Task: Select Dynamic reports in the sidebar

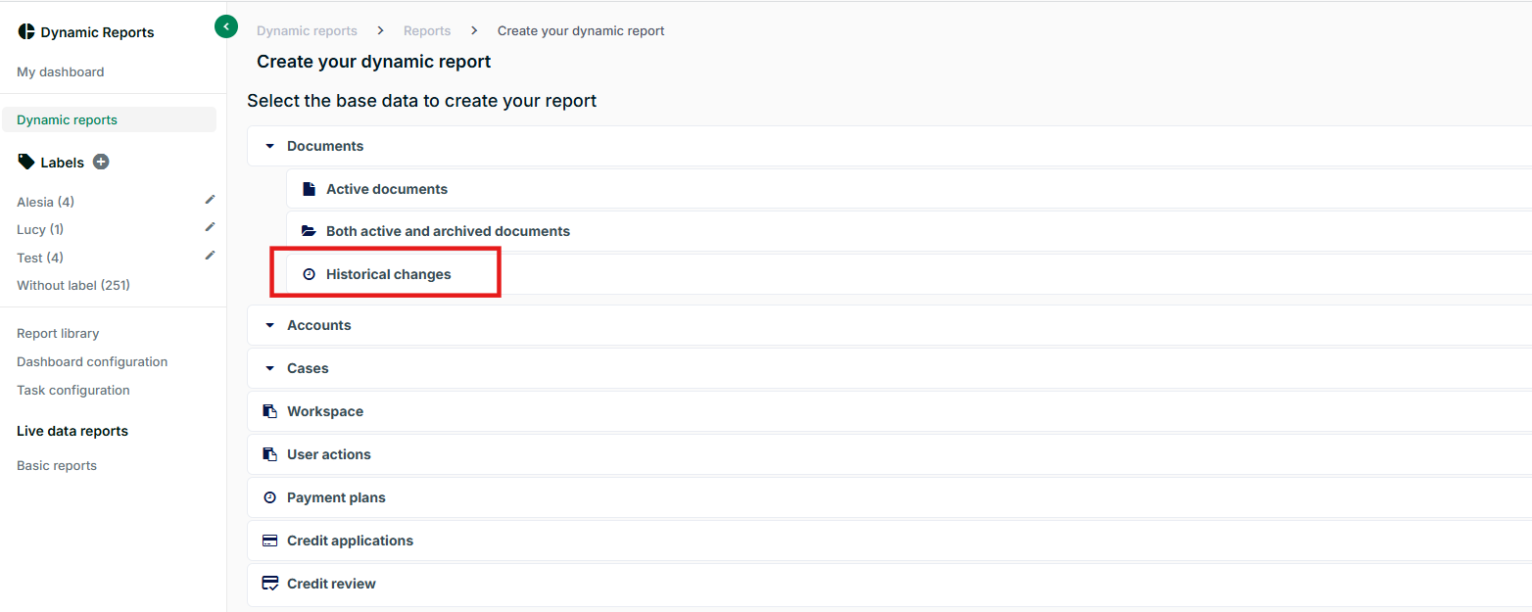Action: (x=67, y=118)
